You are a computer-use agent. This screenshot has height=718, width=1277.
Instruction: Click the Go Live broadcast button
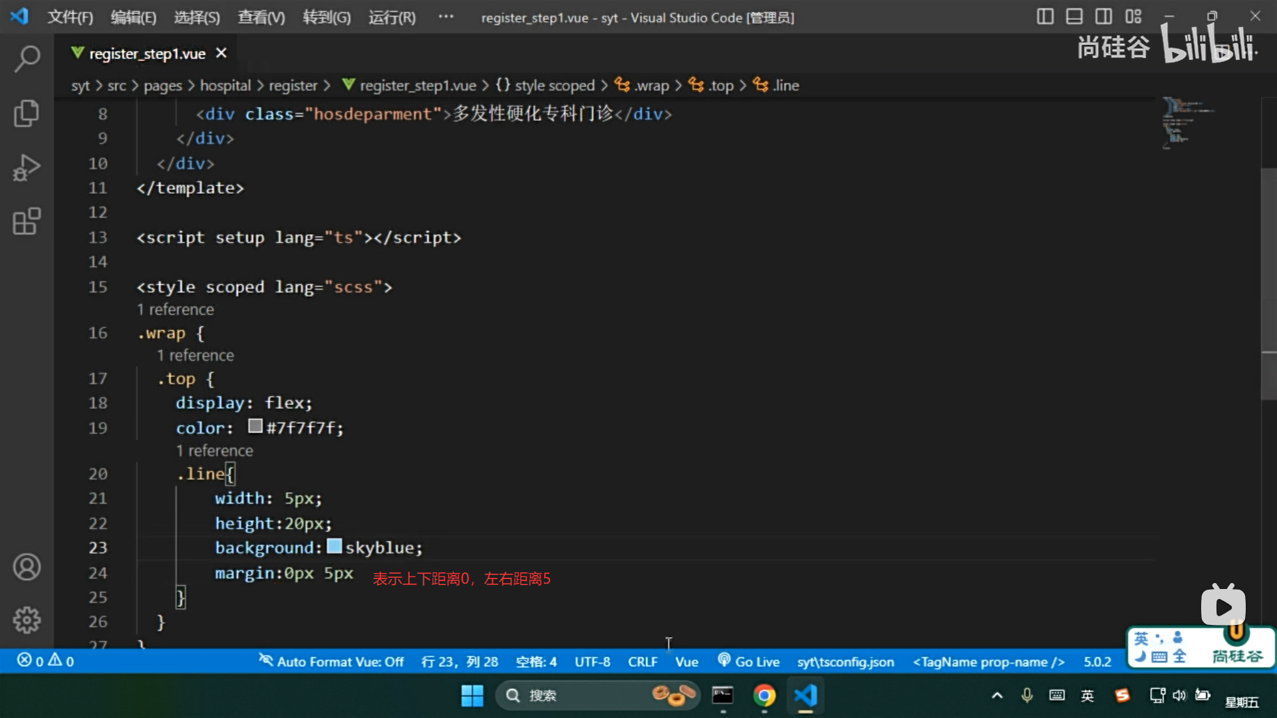[x=749, y=661]
